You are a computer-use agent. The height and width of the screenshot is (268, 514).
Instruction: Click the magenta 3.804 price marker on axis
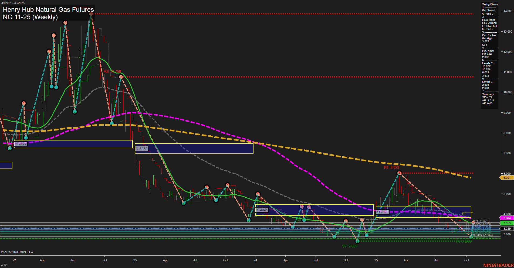click(x=506, y=217)
